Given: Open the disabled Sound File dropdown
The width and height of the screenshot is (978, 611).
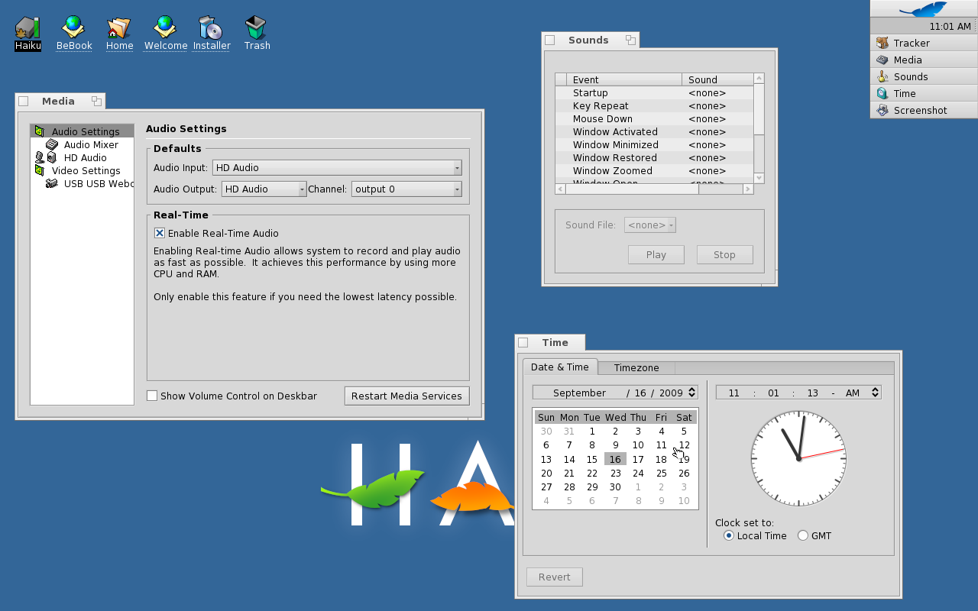Looking at the screenshot, I should [650, 225].
